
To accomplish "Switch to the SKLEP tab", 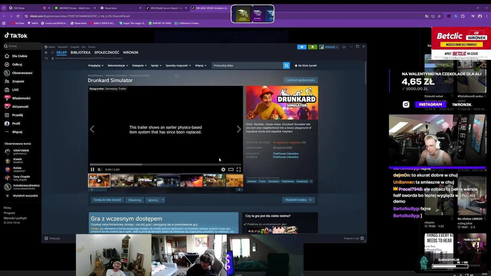I will pyautogui.click(x=61, y=53).
